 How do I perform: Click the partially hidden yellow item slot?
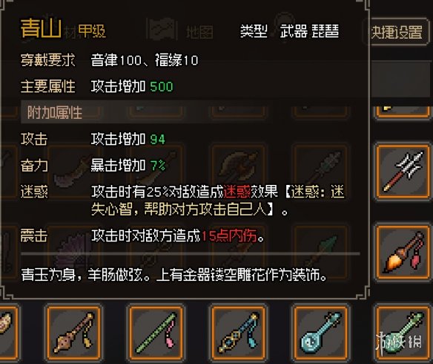click(403, 112)
